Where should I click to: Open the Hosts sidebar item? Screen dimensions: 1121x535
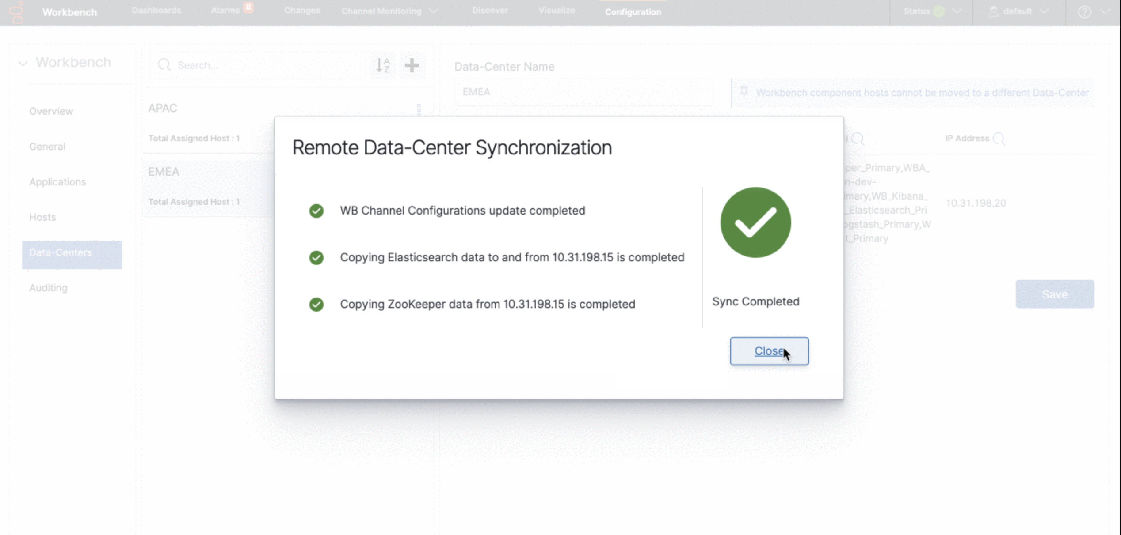tap(42, 217)
